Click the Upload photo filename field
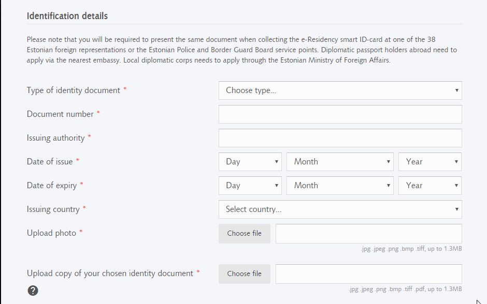 pos(369,234)
